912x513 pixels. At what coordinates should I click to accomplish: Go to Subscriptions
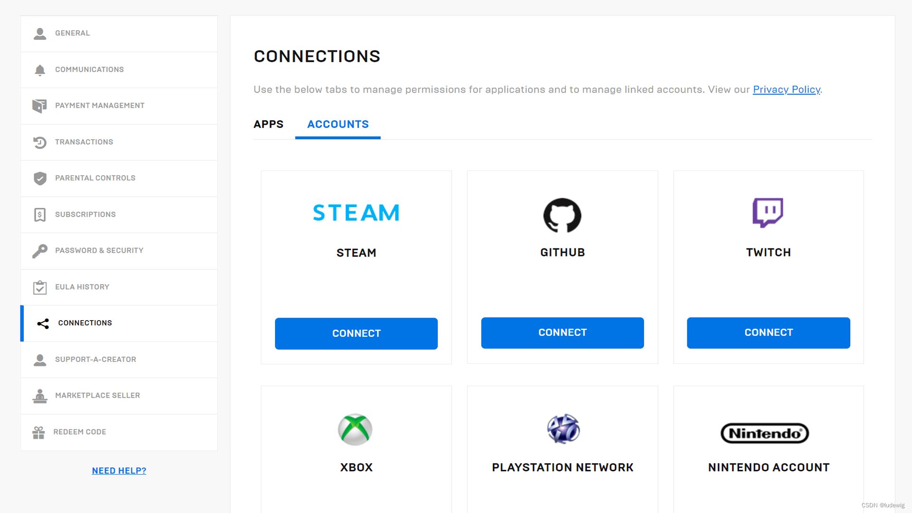119,215
